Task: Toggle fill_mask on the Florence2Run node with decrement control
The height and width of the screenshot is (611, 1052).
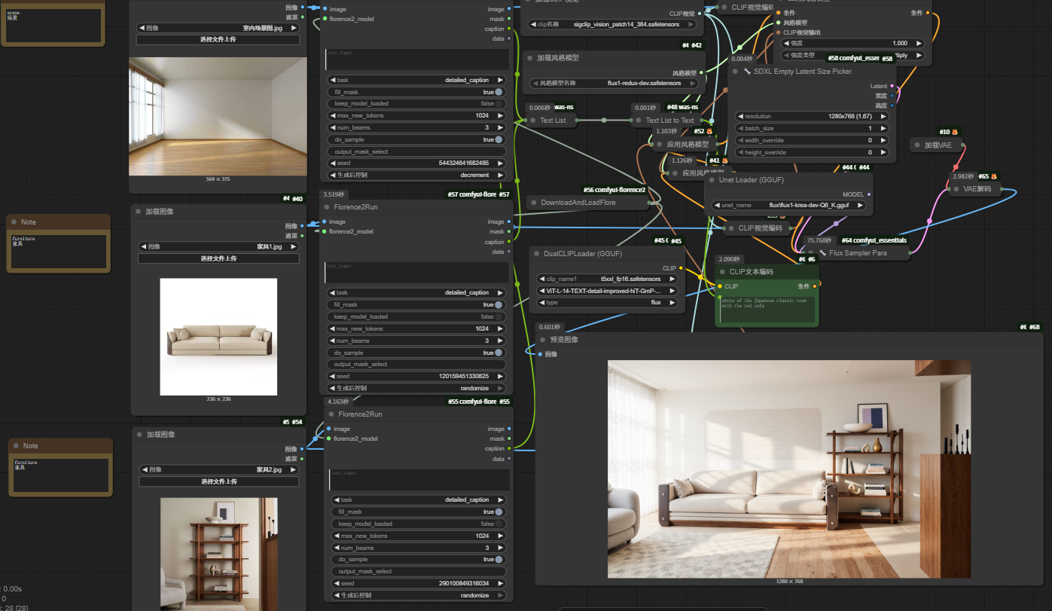Action: [417, 92]
